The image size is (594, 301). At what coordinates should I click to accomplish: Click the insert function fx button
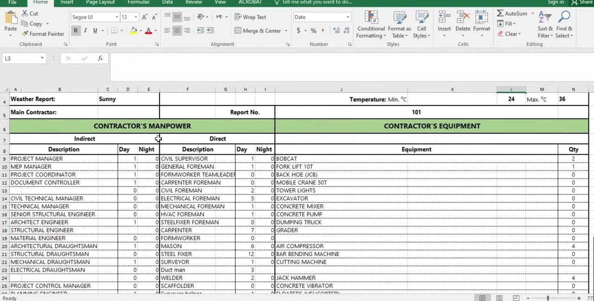100,58
